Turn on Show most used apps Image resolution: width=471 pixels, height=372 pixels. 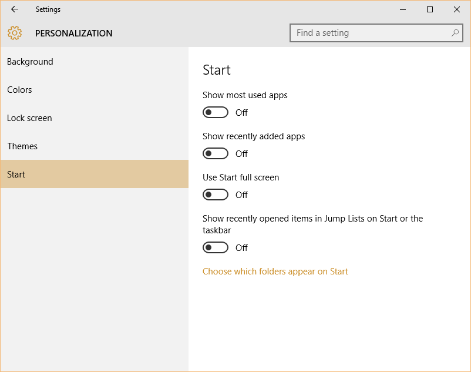pyautogui.click(x=216, y=112)
